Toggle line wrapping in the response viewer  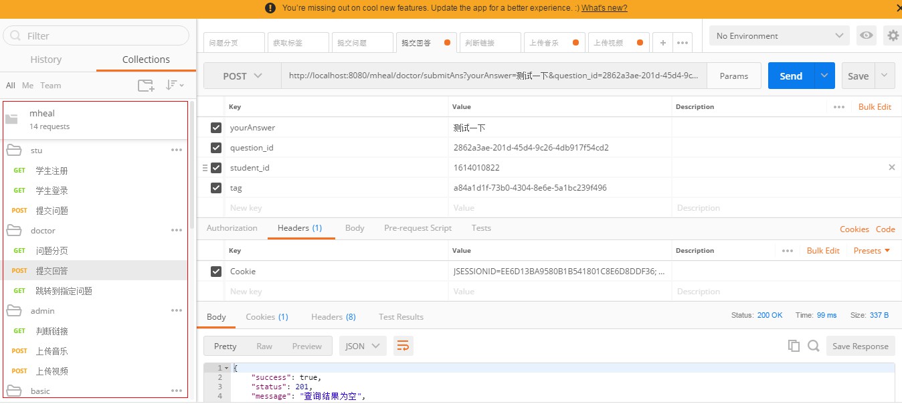(401, 346)
